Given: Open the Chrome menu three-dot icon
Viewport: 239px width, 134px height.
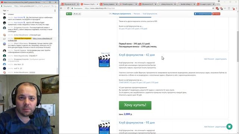Looking at the screenshot, I should pos(237,8).
